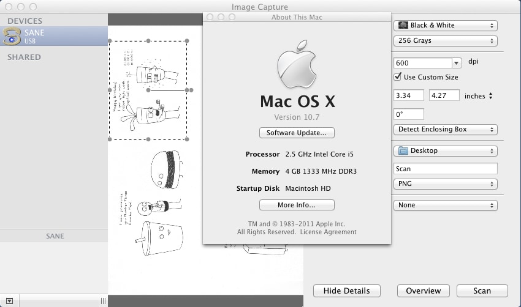Viewport: 521px width, 307px height.
Task: Click the 2.5 GHz Intel Core i5 text
Action: point(319,154)
